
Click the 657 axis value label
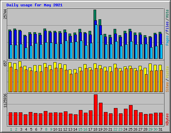pos(5,63)
